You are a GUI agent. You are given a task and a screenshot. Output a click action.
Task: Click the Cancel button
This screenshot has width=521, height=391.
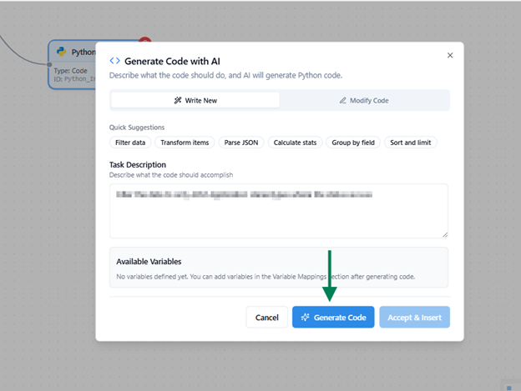point(267,318)
